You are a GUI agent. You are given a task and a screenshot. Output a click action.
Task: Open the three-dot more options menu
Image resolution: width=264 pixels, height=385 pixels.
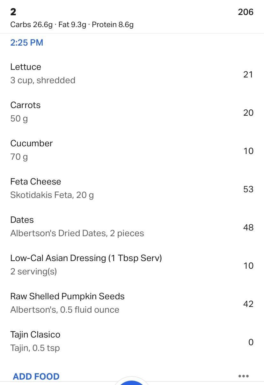(243, 376)
